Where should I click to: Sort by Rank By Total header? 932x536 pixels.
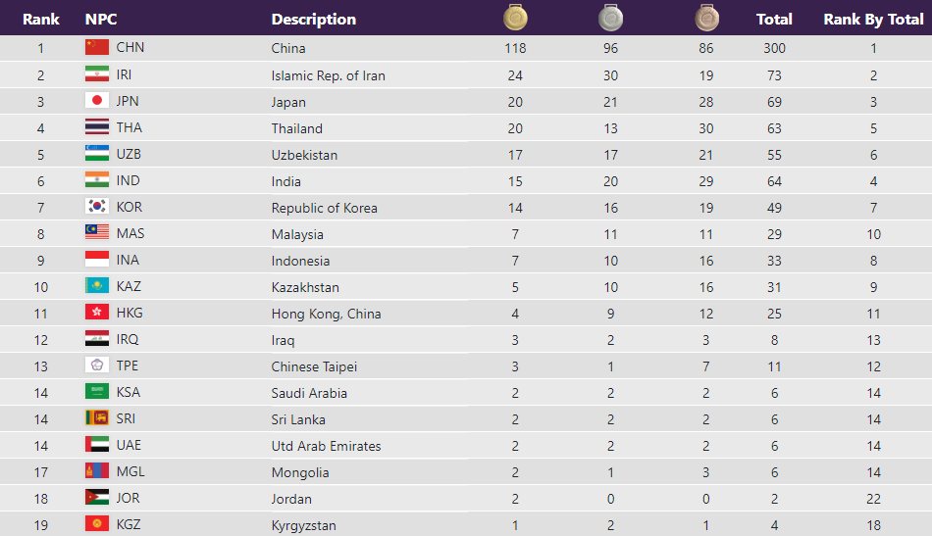click(873, 19)
